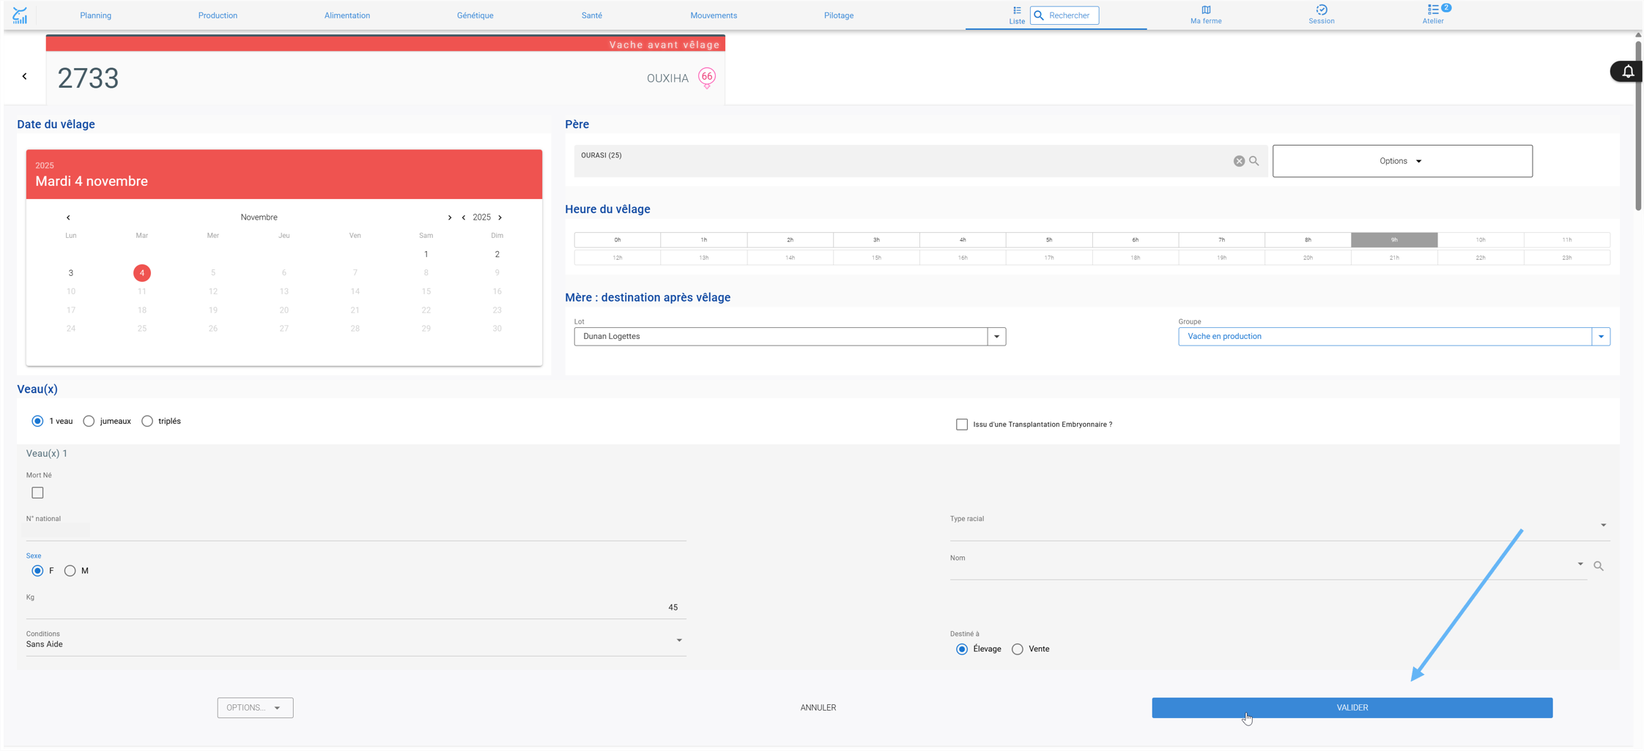
Task: Go back with the left arrow beside 2733
Action: (25, 76)
